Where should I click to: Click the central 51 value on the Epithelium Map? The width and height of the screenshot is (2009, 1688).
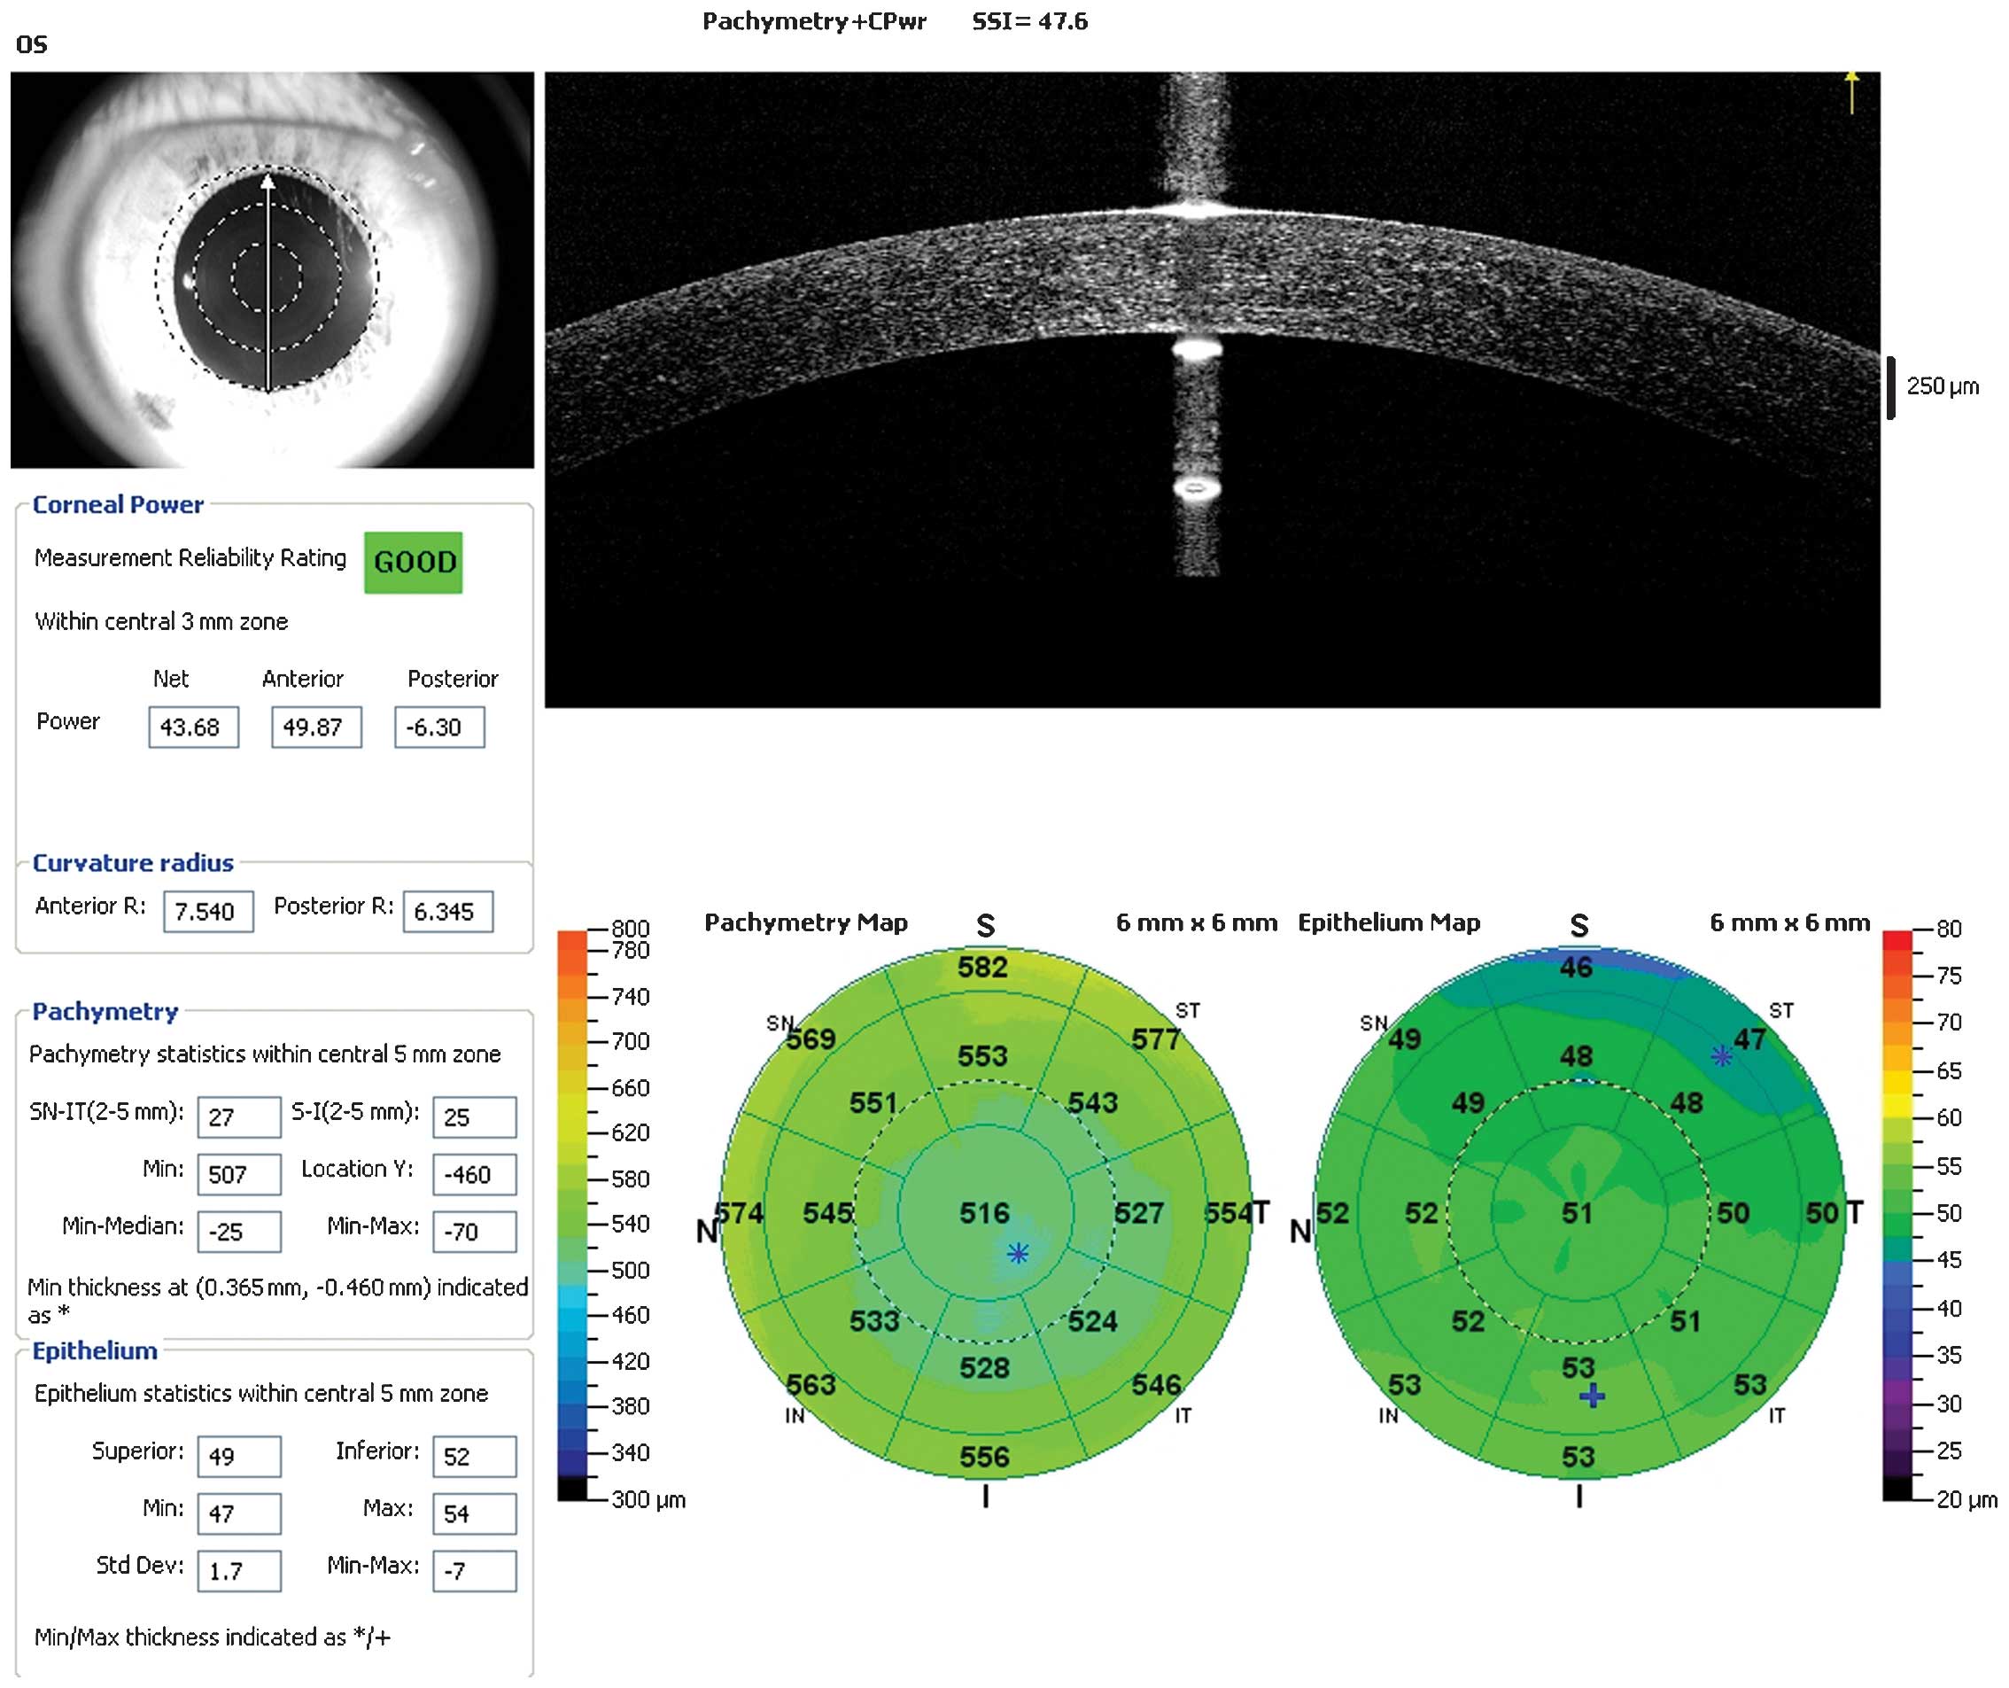pos(1577,1213)
